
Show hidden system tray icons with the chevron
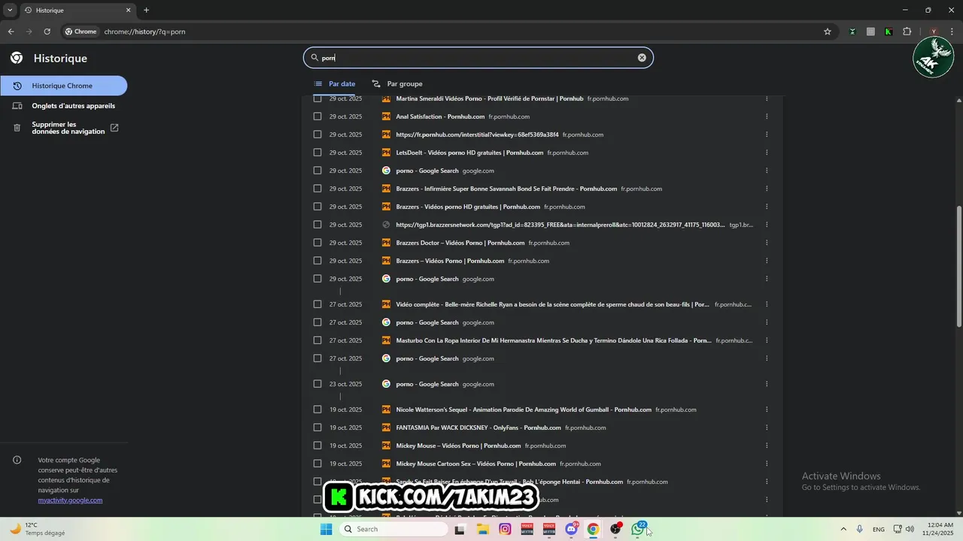(843, 529)
